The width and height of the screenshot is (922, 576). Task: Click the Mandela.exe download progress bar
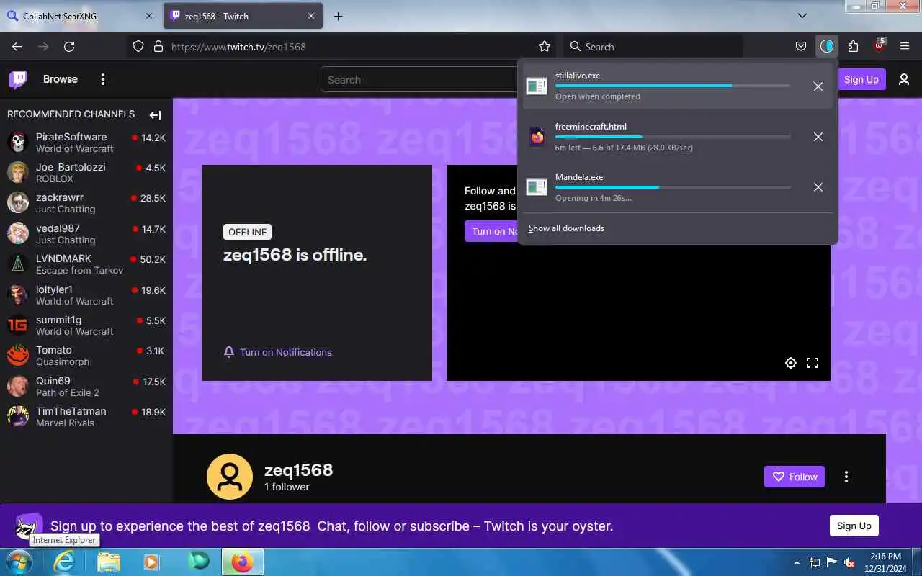(673, 187)
